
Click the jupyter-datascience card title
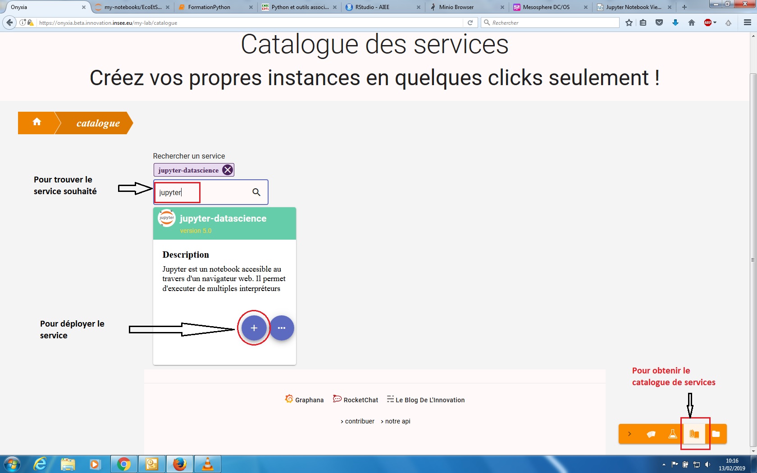(x=223, y=218)
